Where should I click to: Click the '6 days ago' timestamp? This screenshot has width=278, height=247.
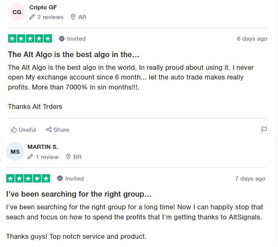coord(252,39)
